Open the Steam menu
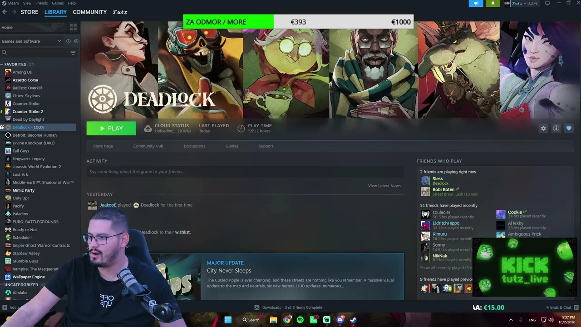Screen dimensions: 581x327 pos(13,3)
